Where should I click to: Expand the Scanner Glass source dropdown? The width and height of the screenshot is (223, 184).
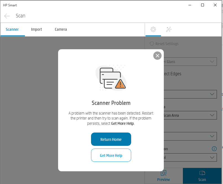190,62
